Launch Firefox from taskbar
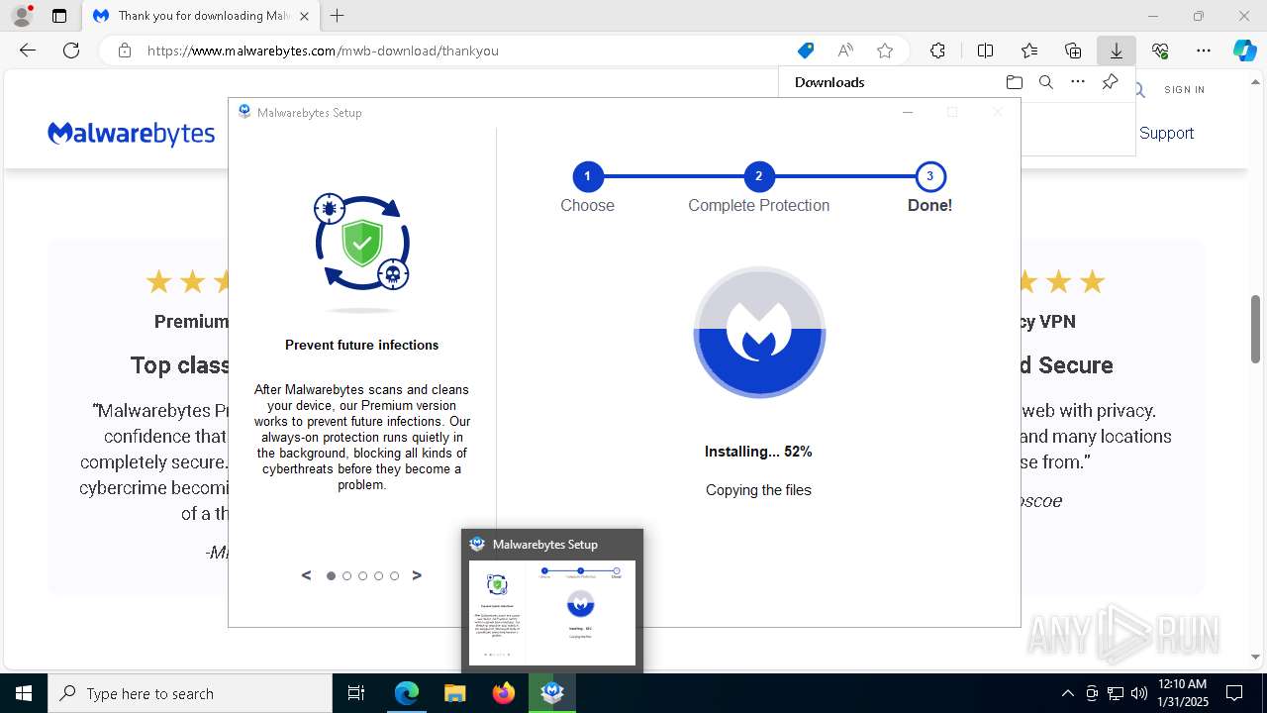The height and width of the screenshot is (713, 1267). 504,693
